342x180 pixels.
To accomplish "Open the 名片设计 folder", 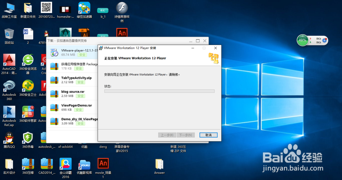I will 9,166.
